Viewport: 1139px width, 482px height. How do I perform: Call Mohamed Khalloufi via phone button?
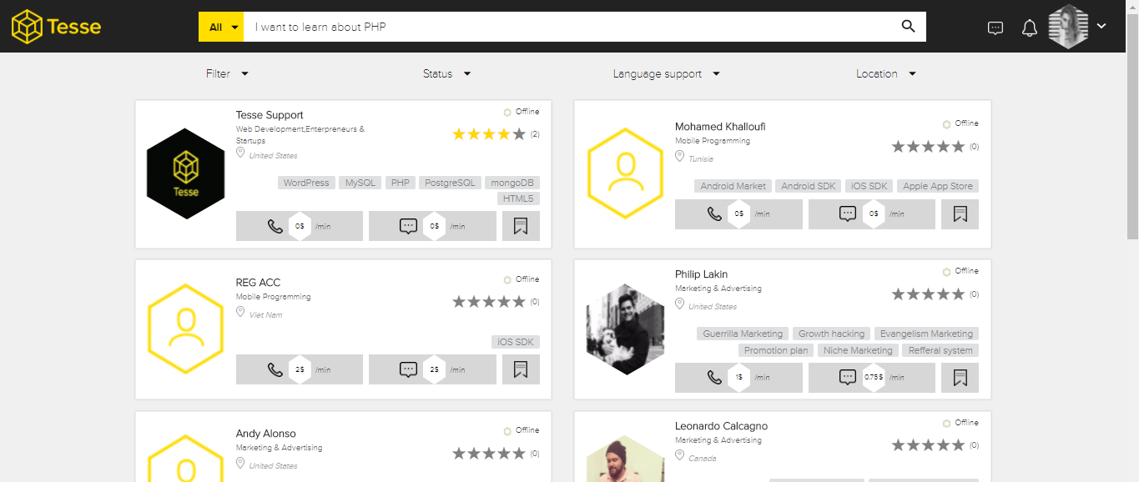pos(738,214)
